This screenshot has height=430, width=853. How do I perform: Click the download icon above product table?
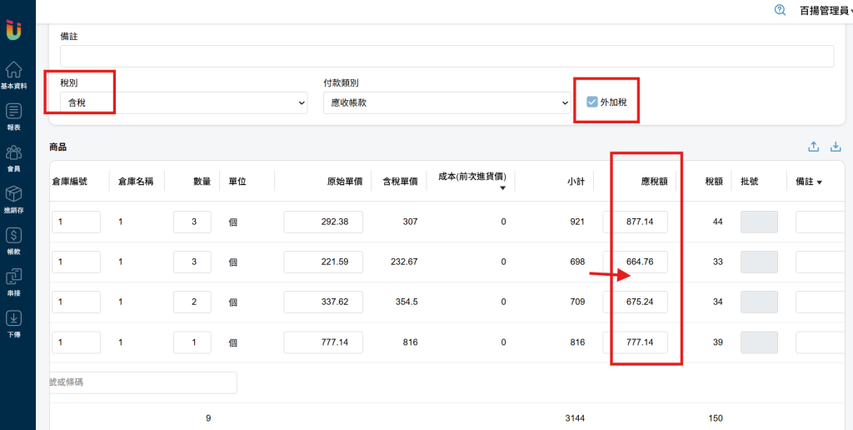[x=836, y=147]
